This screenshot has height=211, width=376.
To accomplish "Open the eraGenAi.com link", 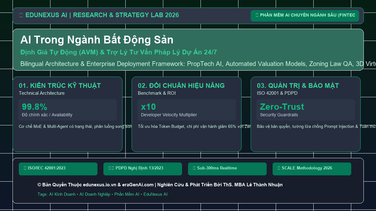I will tap(138, 185).
